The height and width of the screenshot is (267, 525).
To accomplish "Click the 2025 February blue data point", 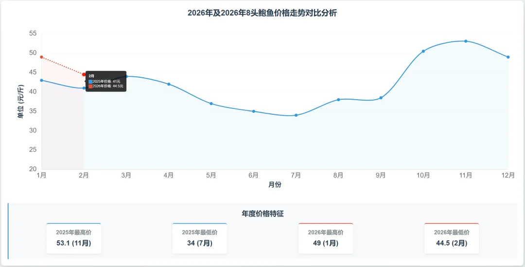I will [x=84, y=88].
